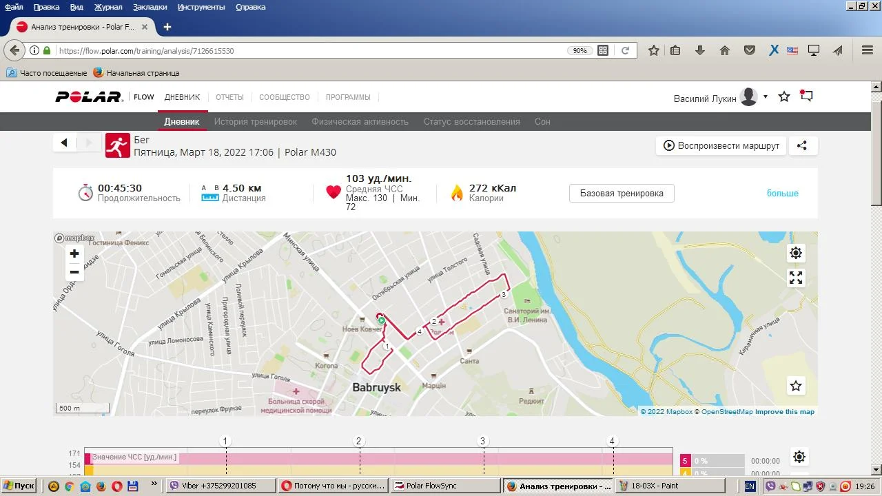The image size is (882, 496).
Task: Open the Improve this map link
Action: [x=785, y=412]
